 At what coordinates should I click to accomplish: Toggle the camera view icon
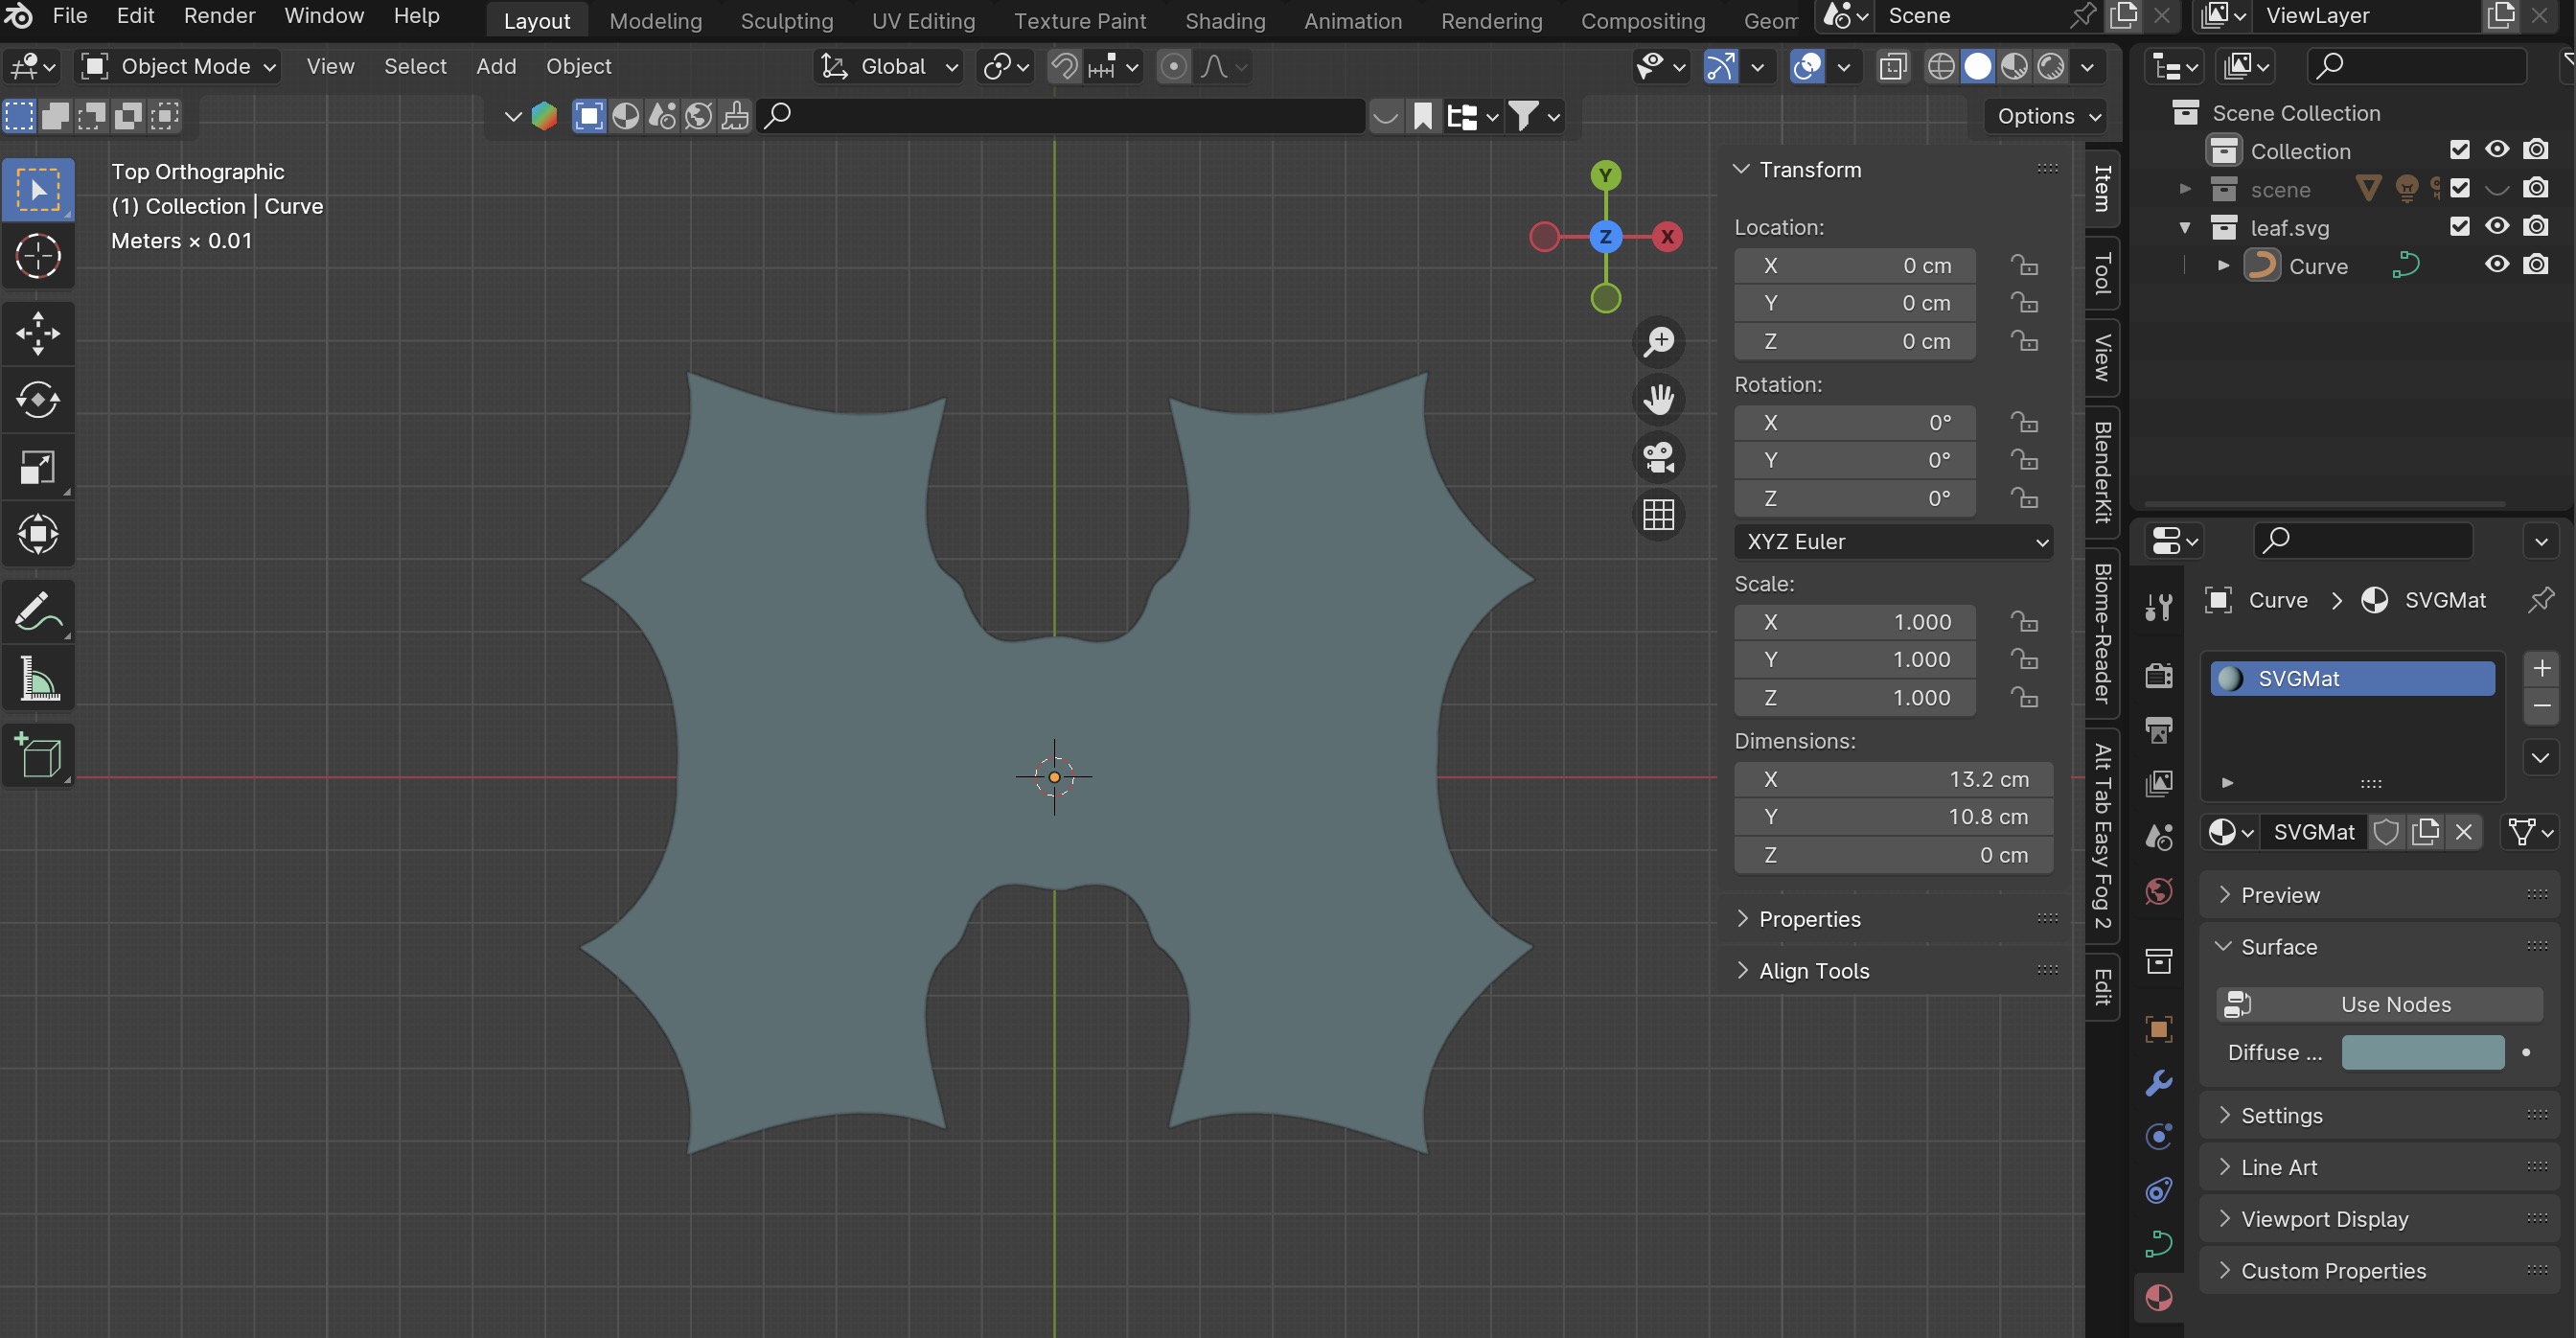pos(1658,458)
